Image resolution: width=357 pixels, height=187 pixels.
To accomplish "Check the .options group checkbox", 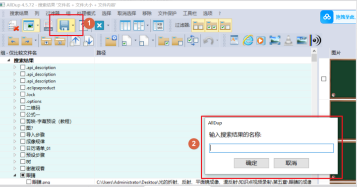I will [x=23, y=101].
